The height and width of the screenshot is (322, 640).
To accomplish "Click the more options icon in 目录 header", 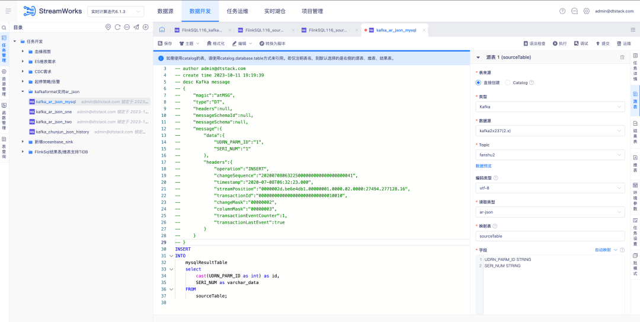I will (127, 27).
